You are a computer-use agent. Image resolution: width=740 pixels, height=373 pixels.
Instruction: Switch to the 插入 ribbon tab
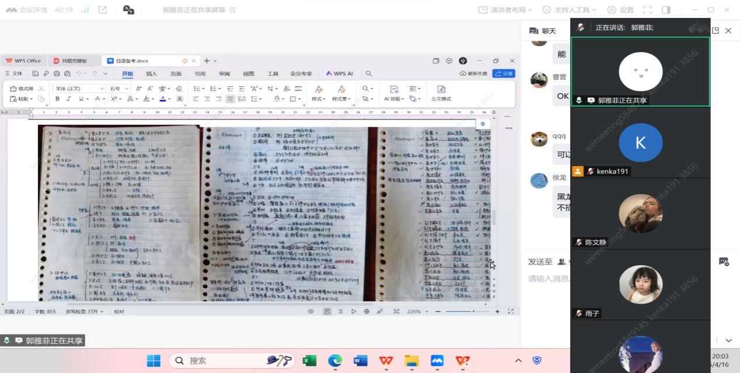pyautogui.click(x=152, y=74)
